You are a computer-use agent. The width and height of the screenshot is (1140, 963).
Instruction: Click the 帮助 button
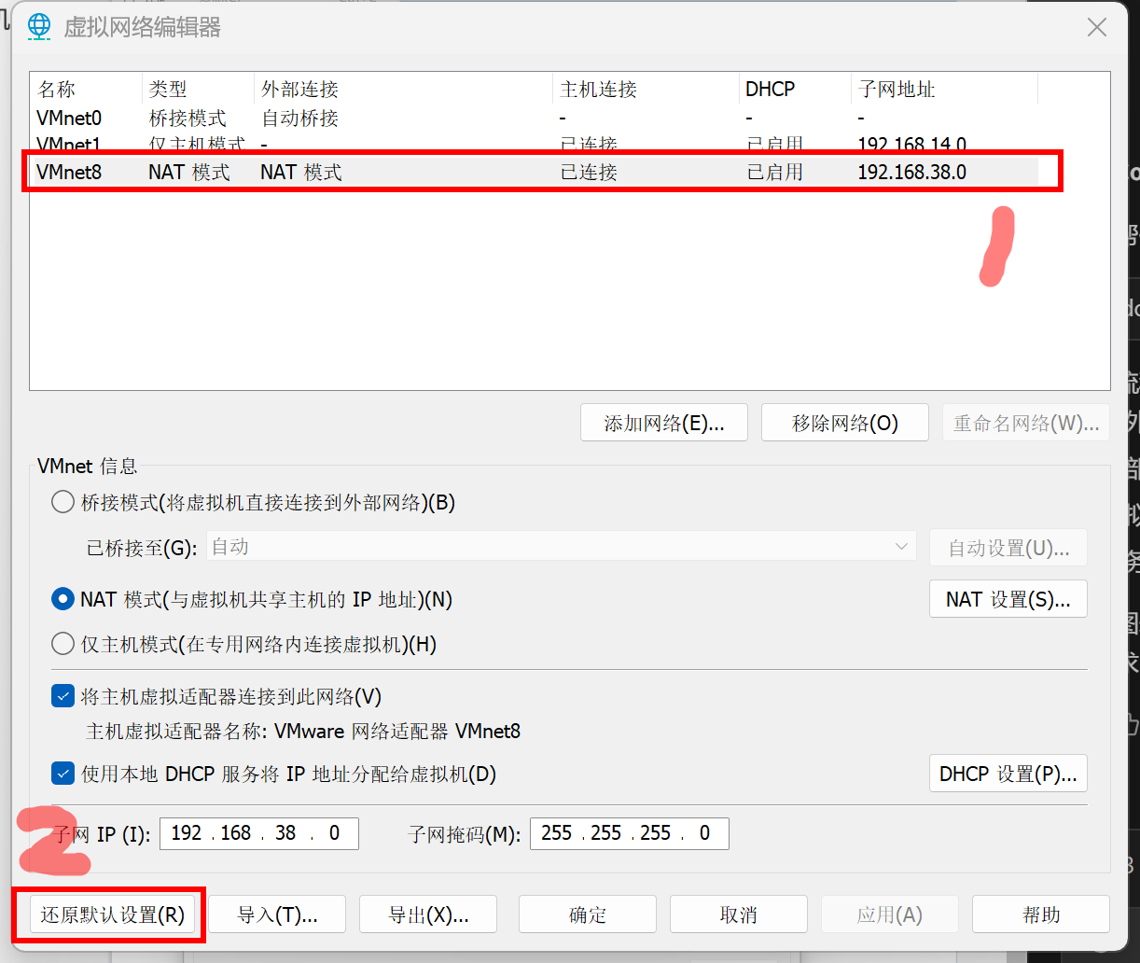pos(1041,914)
